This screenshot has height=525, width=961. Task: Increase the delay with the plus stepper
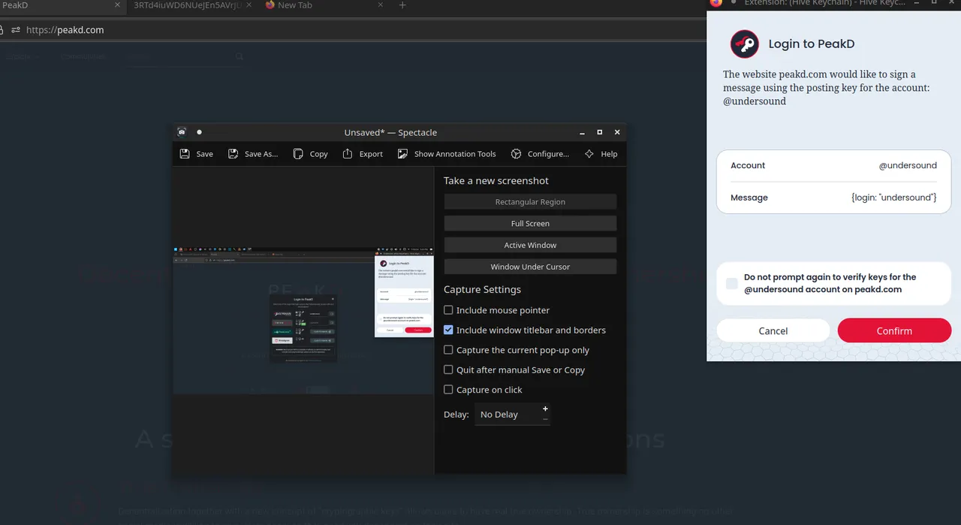coord(545,409)
